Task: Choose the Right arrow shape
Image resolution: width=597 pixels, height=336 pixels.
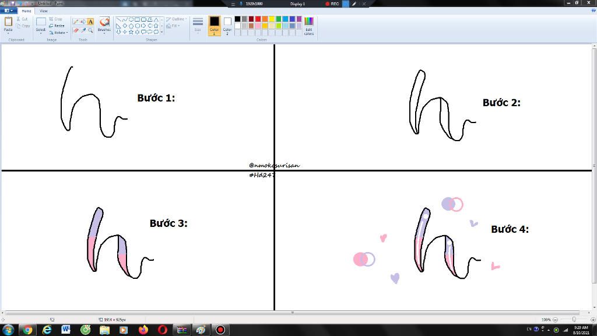Action: pos(143,26)
